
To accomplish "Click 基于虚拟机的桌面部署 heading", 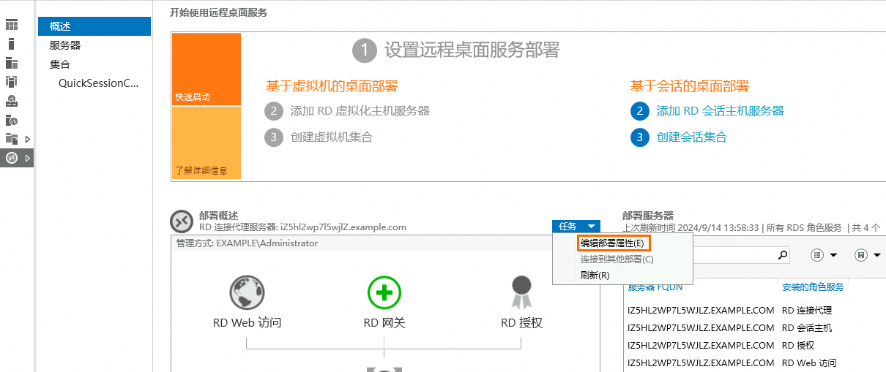I will tap(332, 86).
